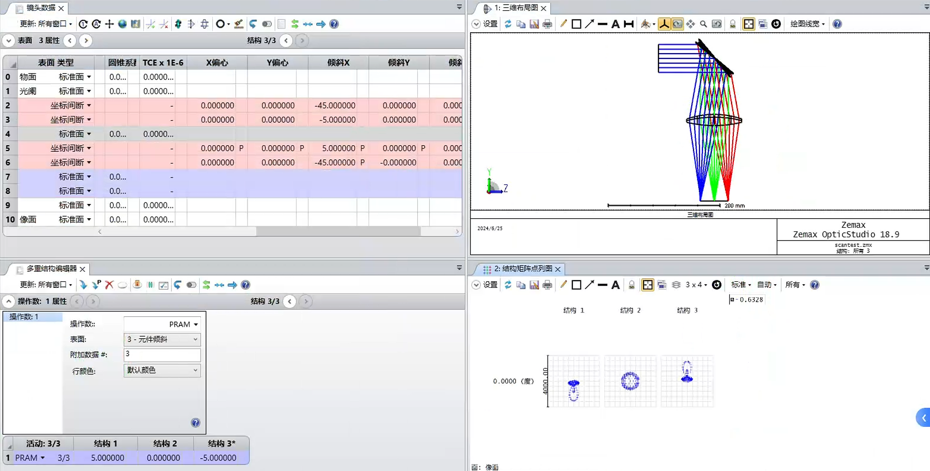
Task: Click the refresh icon in spot diagram toolbar
Action: pos(508,285)
